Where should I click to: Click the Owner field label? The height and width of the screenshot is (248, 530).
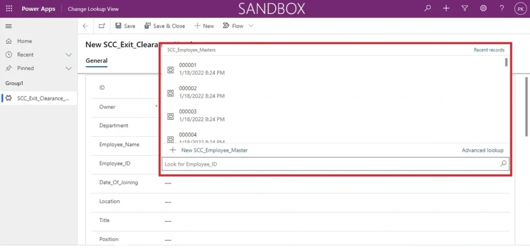tap(107, 107)
